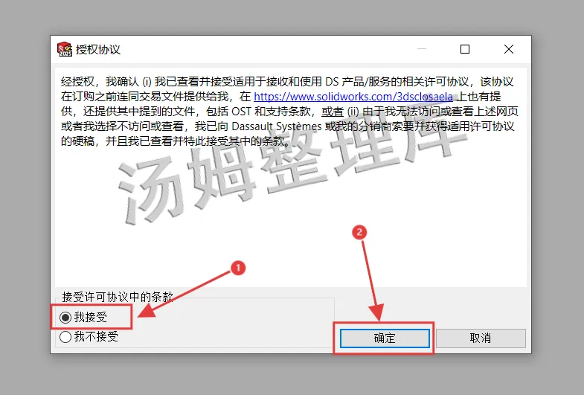Maximize the 授权协议 dialog window
The width and height of the screenshot is (584, 395).
pyautogui.click(x=465, y=49)
